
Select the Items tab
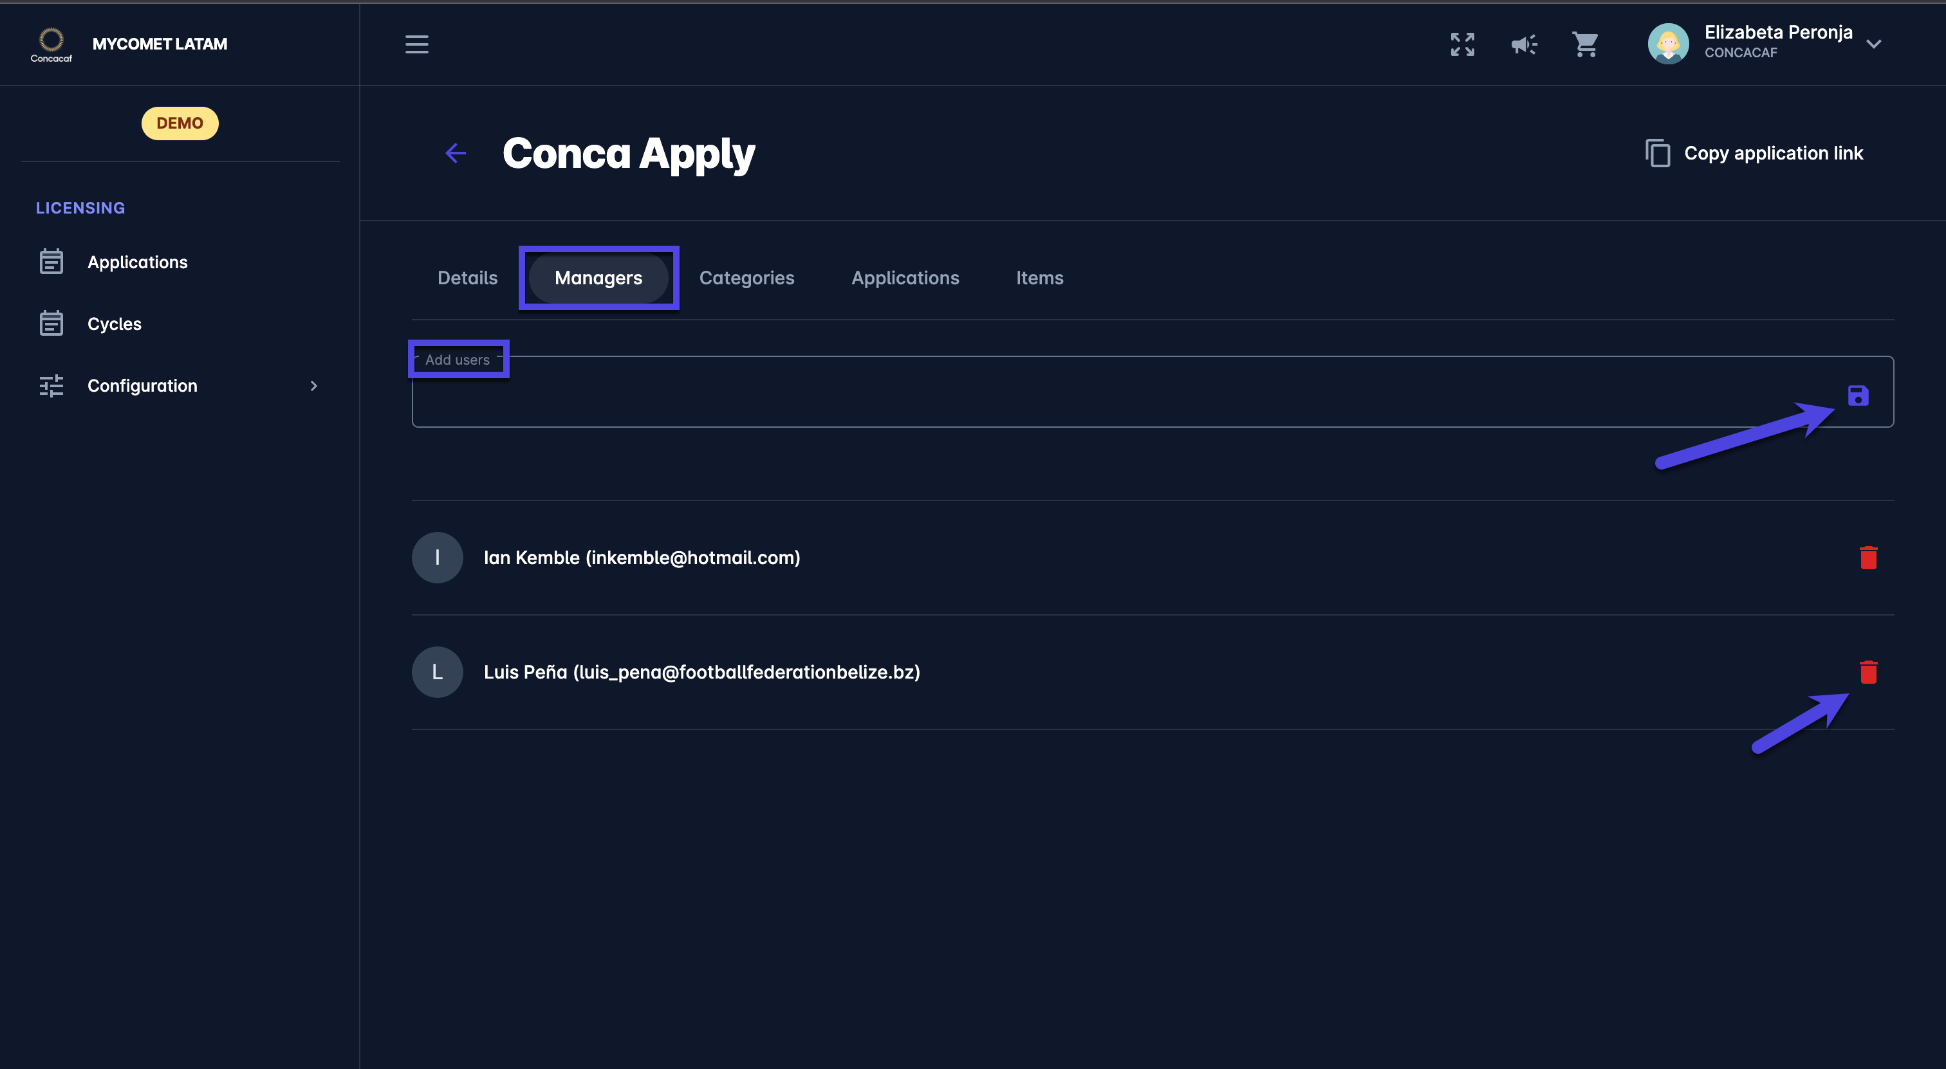(1039, 278)
